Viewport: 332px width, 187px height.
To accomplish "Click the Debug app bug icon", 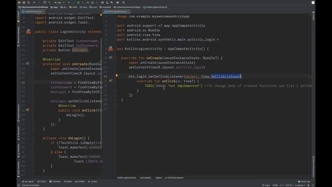I will pos(78,3).
